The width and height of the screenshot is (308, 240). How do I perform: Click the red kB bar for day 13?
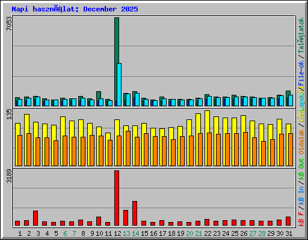click(126, 218)
